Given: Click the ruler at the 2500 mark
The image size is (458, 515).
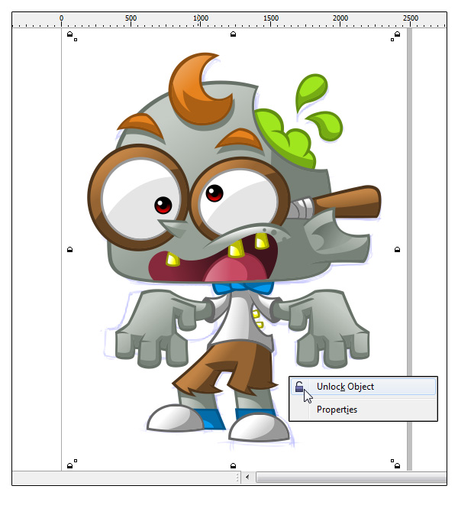Looking at the screenshot, I should 411,18.
